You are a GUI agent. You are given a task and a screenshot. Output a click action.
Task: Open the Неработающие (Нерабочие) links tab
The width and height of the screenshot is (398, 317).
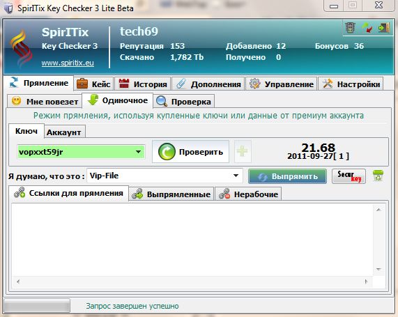(248, 194)
